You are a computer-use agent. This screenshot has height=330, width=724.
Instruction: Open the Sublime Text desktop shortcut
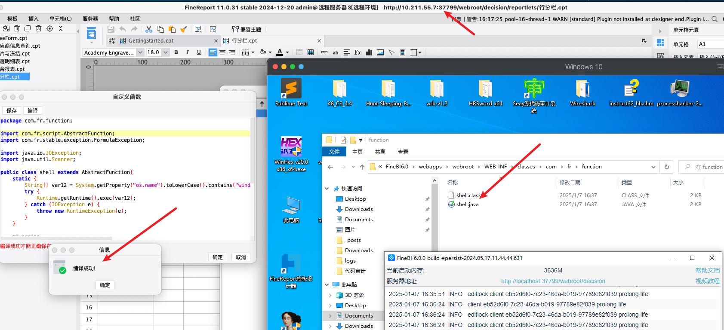tap(291, 92)
